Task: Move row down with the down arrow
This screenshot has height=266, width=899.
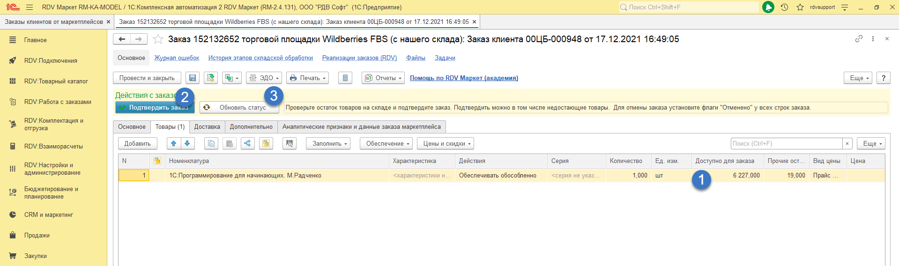Action: [x=187, y=144]
